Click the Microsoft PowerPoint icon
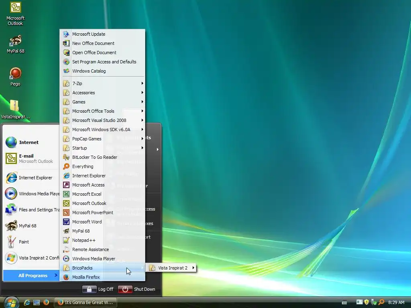411x308 pixels. 66,213
